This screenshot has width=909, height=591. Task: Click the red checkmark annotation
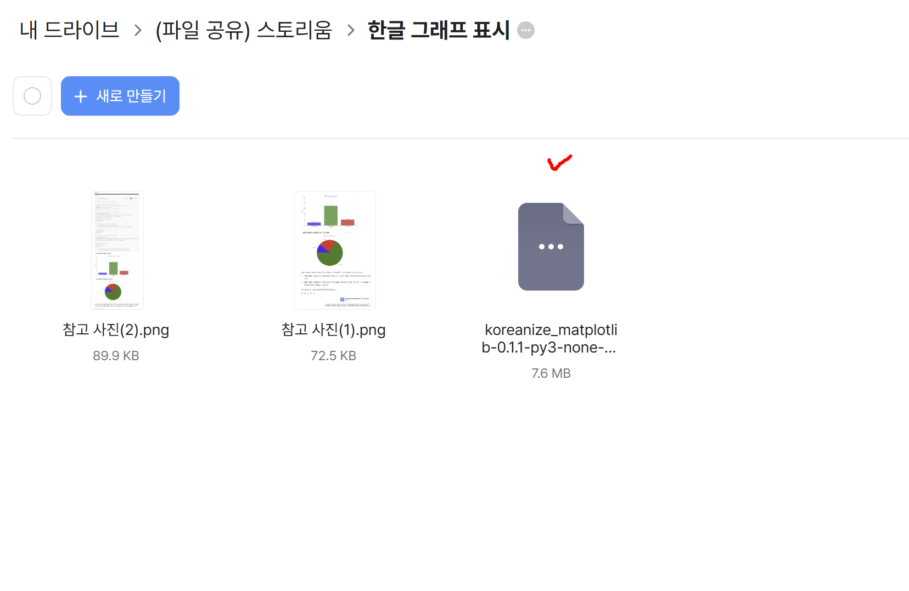[560, 162]
